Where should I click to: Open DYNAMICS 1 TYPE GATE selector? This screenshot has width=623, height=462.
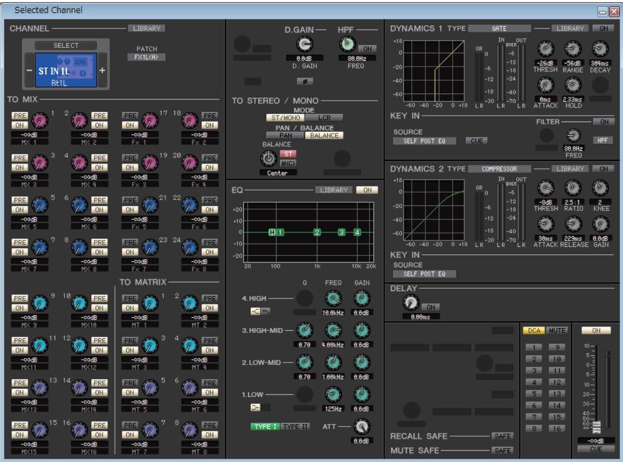point(499,29)
